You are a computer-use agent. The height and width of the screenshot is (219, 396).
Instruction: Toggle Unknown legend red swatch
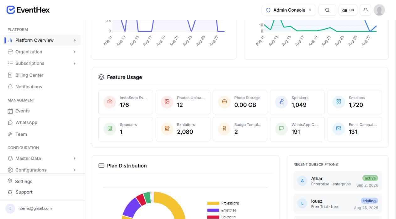[x=213, y=217]
